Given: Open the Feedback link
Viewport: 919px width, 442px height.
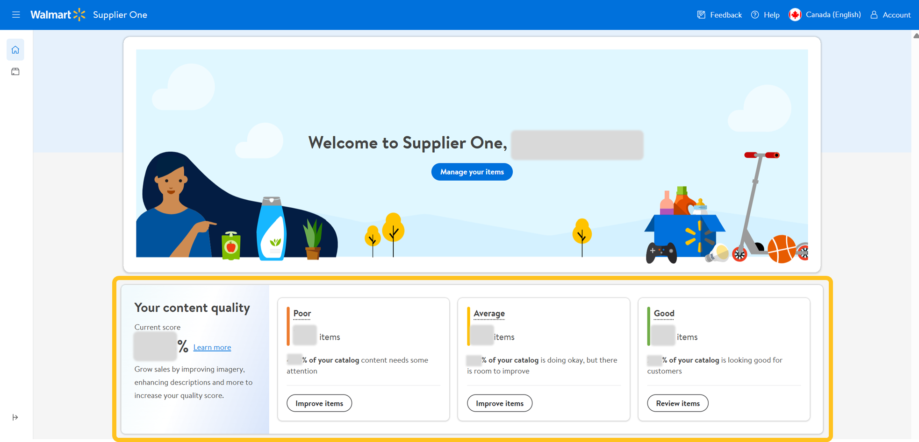Looking at the screenshot, I should pos(719,15).
